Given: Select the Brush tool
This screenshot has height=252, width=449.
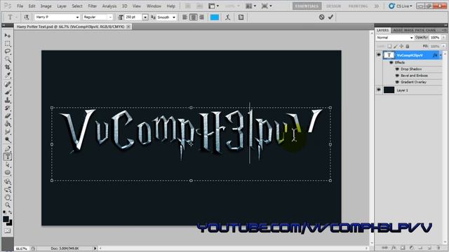Looking at the screenshot, I should tap(8, 92).
